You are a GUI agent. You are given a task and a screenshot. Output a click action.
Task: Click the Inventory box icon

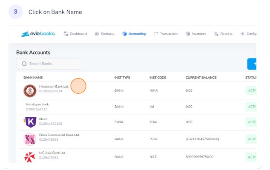[x=188, y=34]
